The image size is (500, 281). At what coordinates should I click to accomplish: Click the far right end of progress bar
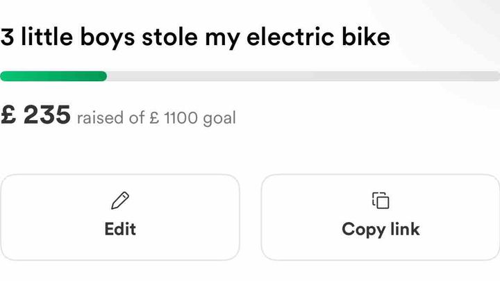496,76
